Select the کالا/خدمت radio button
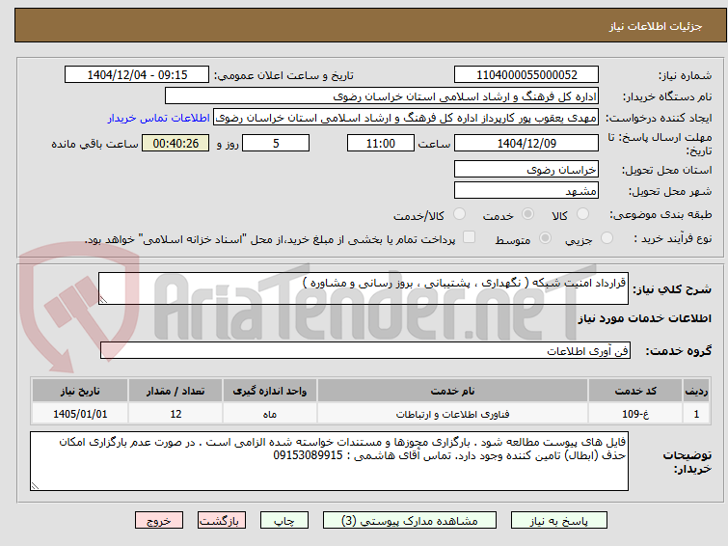Screen dimensions: 728x546 click(459, 214)
